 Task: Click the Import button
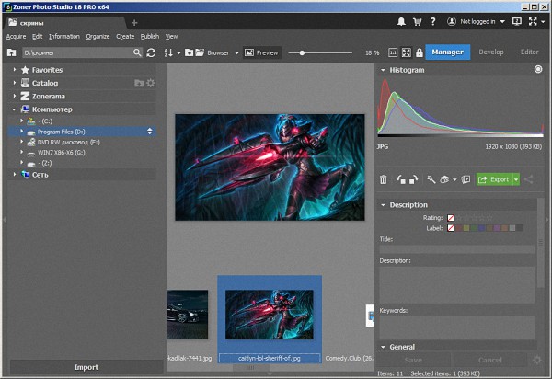click(86, 367)
